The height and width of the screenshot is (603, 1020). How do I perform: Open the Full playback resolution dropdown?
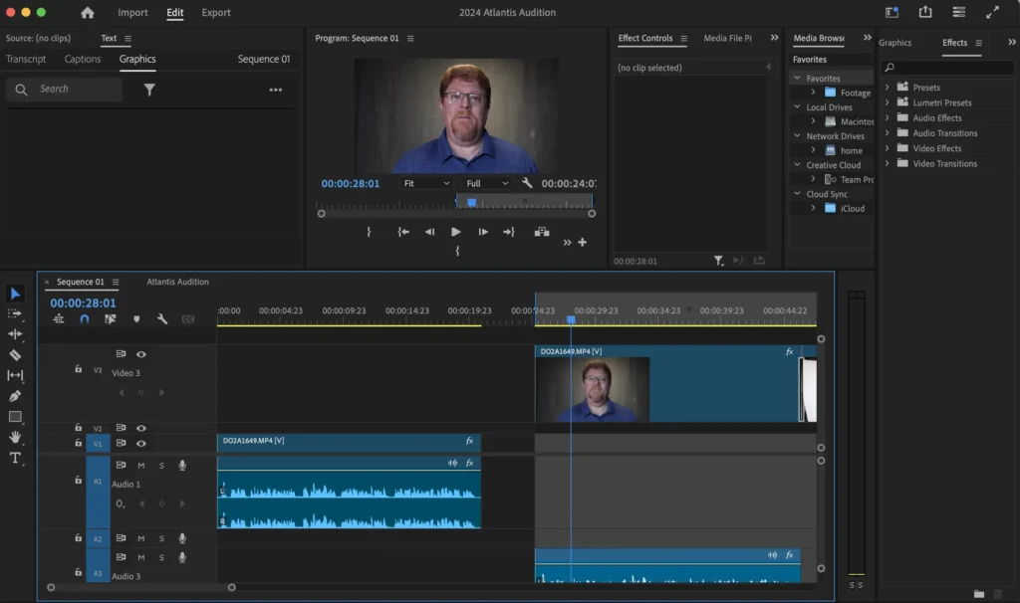487,183
